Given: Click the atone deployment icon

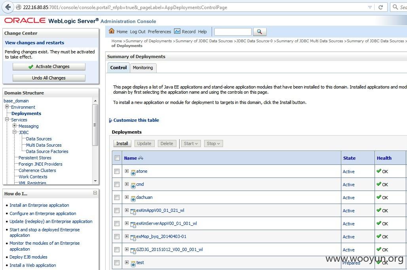Looking at the screenshot, I should point(133,172).
